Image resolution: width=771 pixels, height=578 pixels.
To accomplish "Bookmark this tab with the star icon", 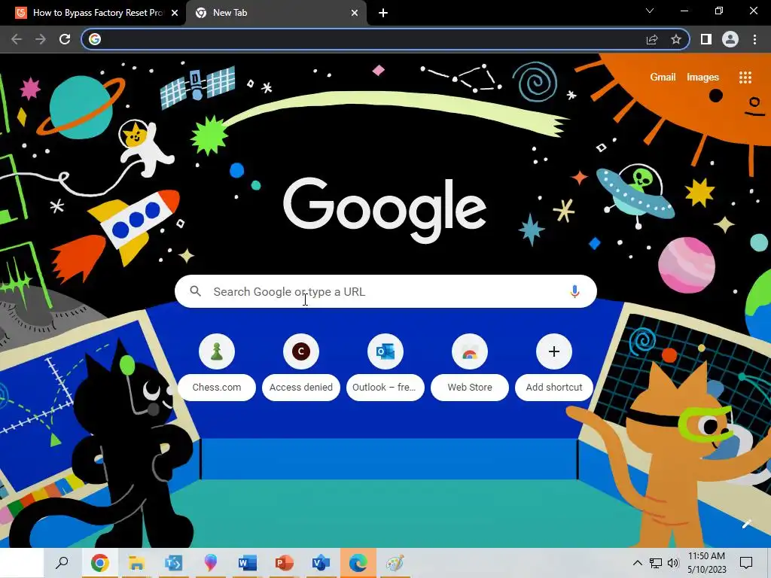I will click(676, 39).
